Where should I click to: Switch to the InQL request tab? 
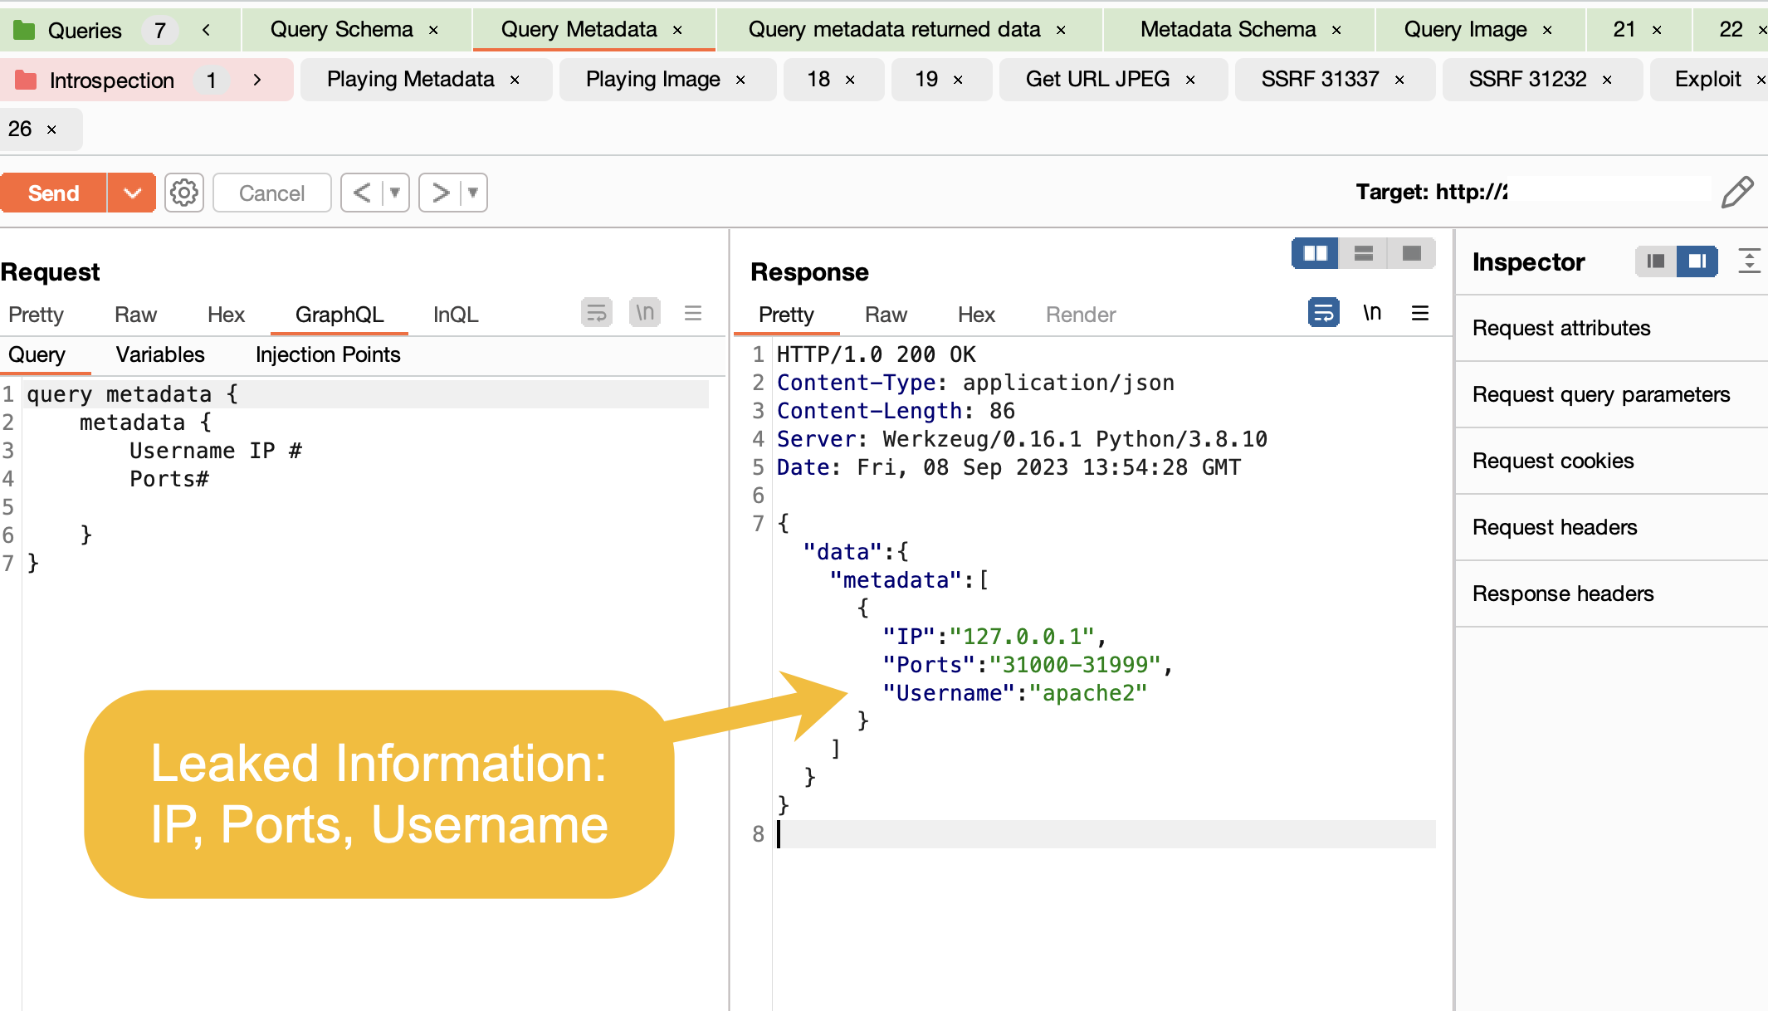tap(455, 315)
